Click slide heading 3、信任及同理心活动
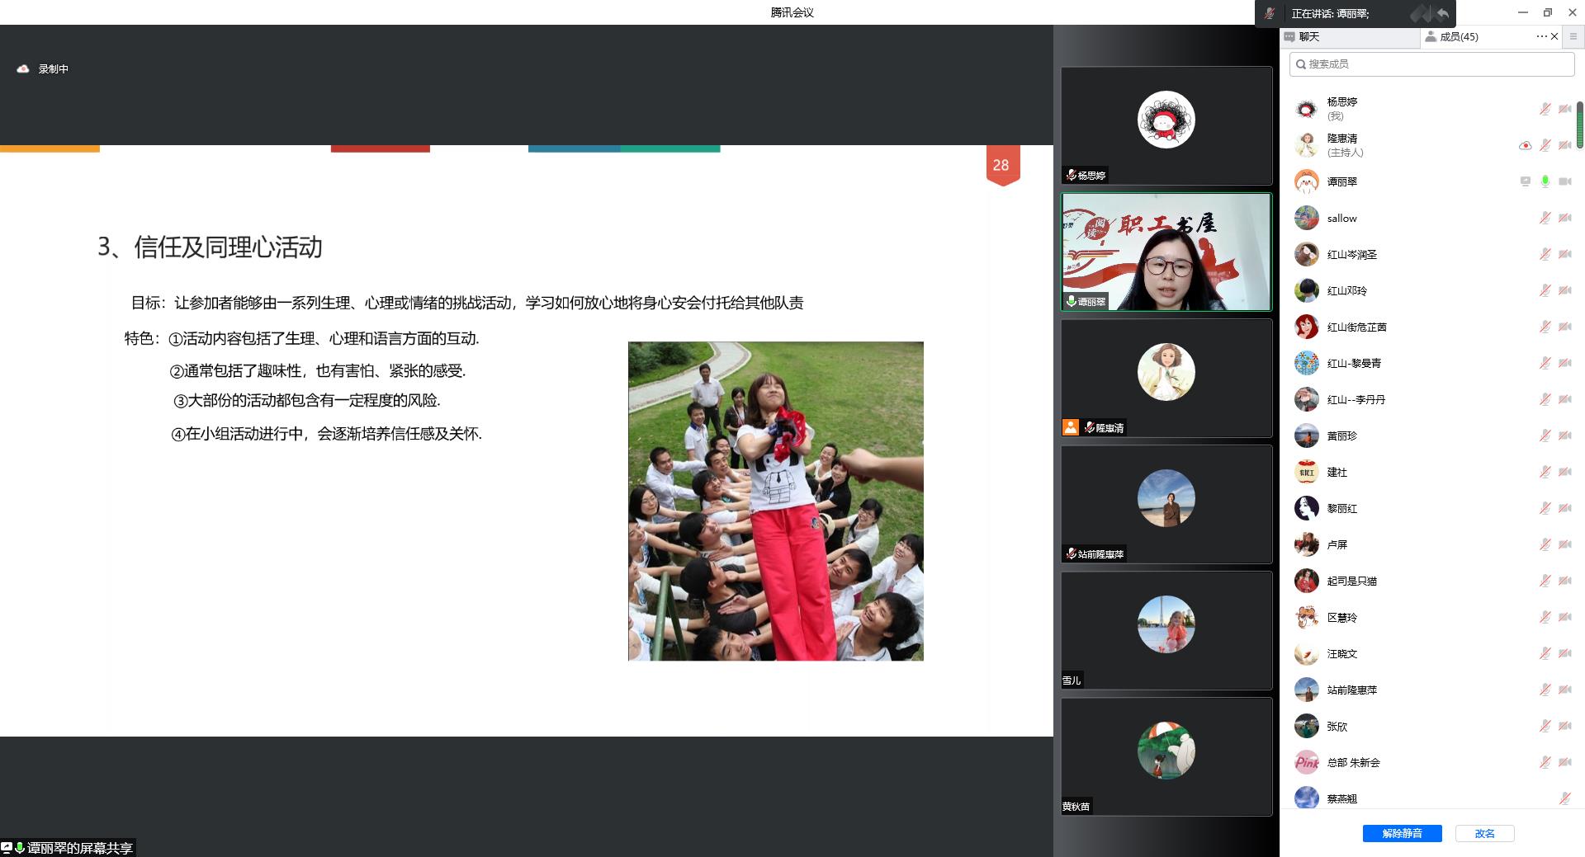Image resolution: width=1585 pixels, height=857 pixels. pos(210,247)
